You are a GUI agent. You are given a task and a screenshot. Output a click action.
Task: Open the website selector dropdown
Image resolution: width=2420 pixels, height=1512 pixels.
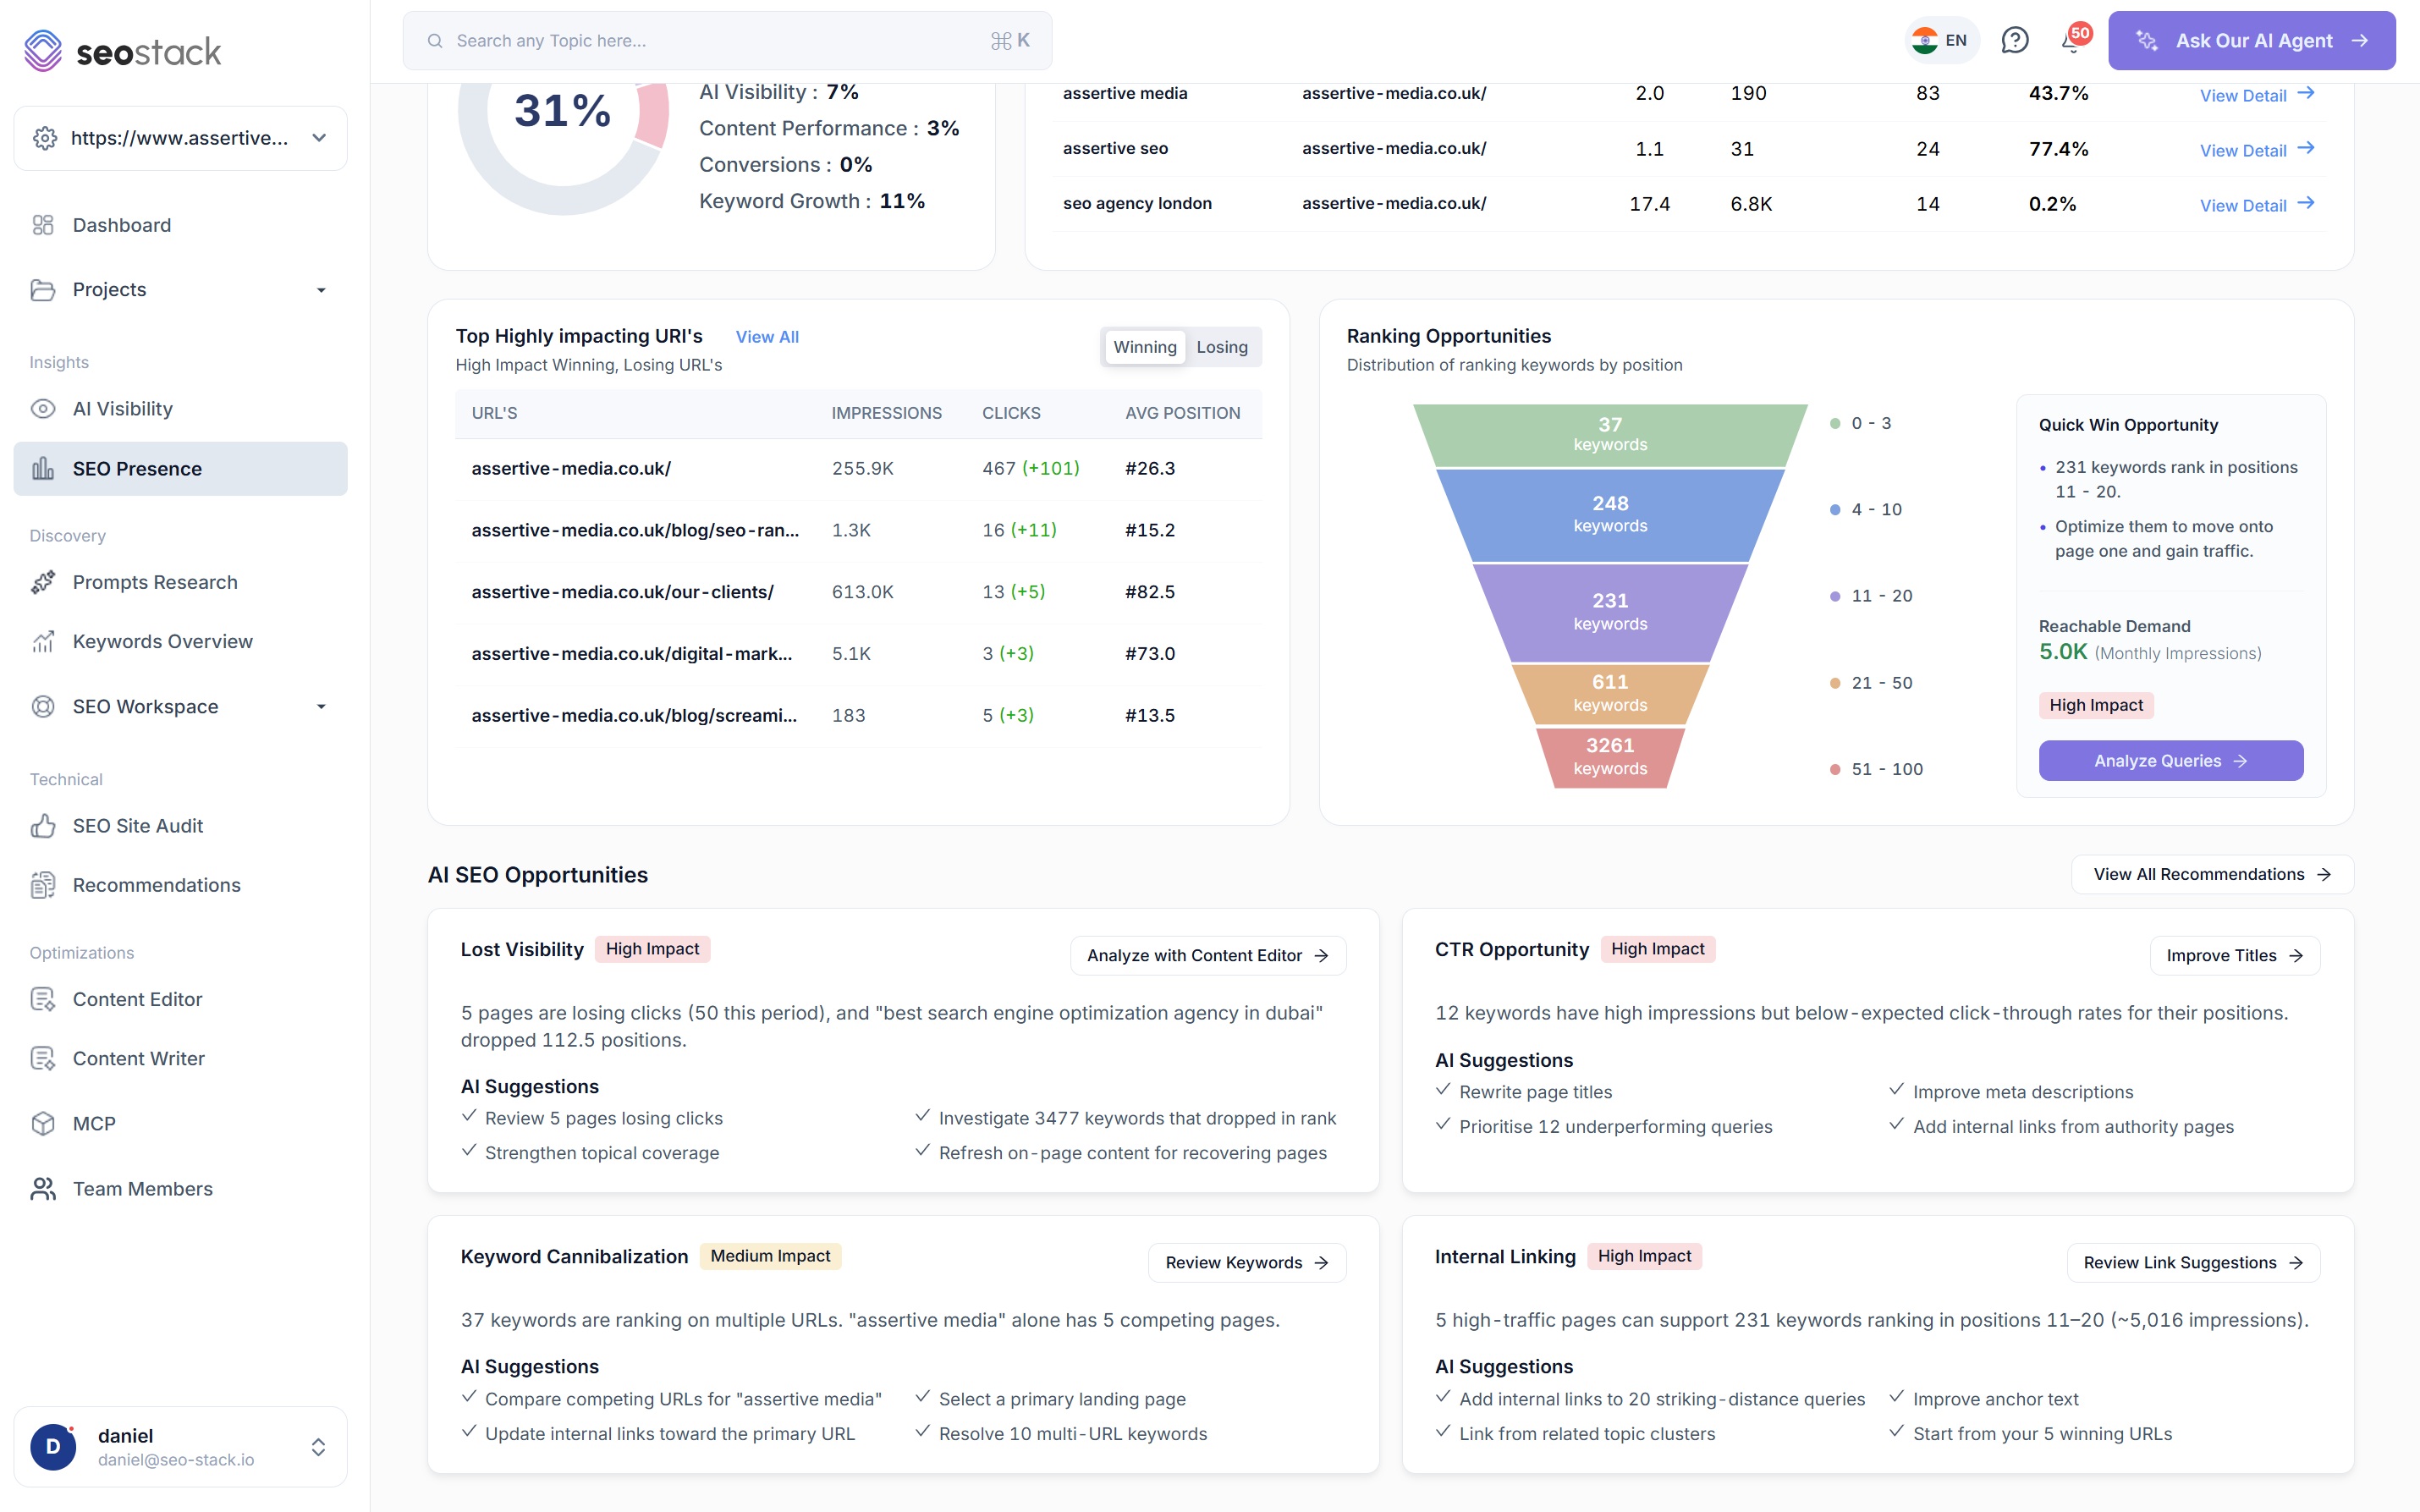point(181,138)
